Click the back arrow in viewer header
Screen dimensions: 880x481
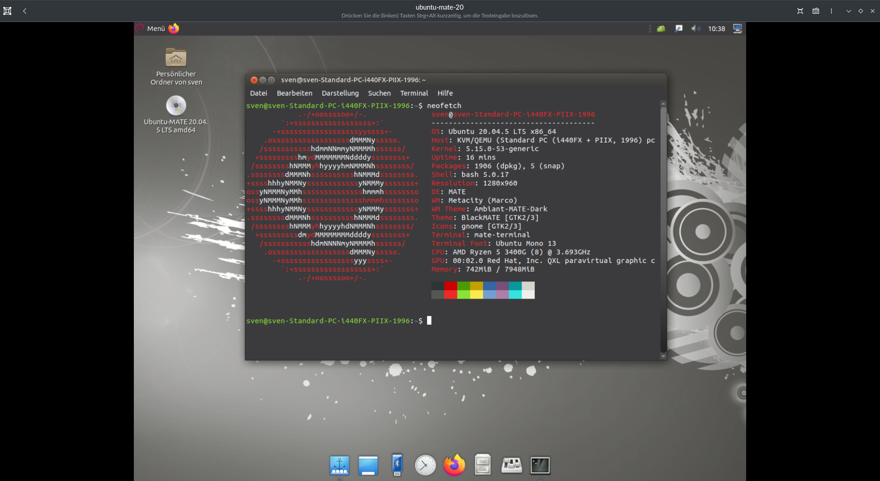click(25, 11)
